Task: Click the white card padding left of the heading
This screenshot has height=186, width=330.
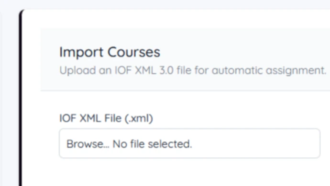Action: click(x=31, y=52)
